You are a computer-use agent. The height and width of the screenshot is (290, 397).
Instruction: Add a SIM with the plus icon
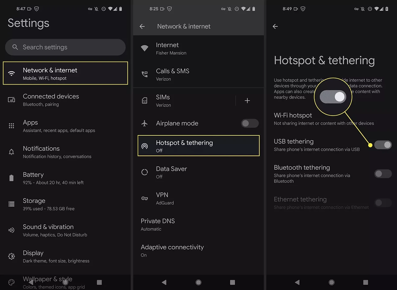coord(247,100)
